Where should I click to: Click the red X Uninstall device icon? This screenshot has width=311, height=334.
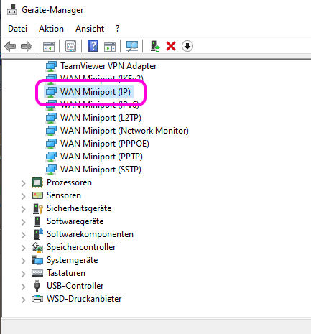tap(171, 46)
